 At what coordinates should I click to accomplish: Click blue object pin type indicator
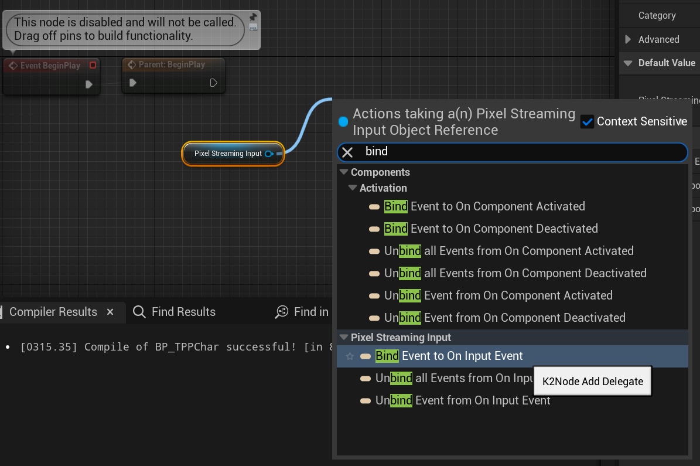(x=343, y=121)
